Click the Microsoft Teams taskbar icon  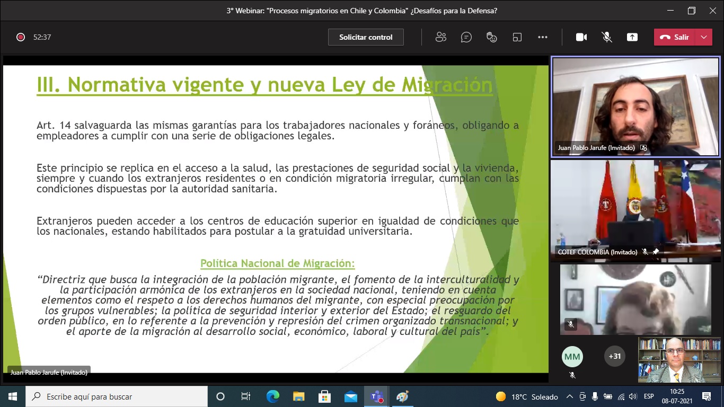coord(376,396)
